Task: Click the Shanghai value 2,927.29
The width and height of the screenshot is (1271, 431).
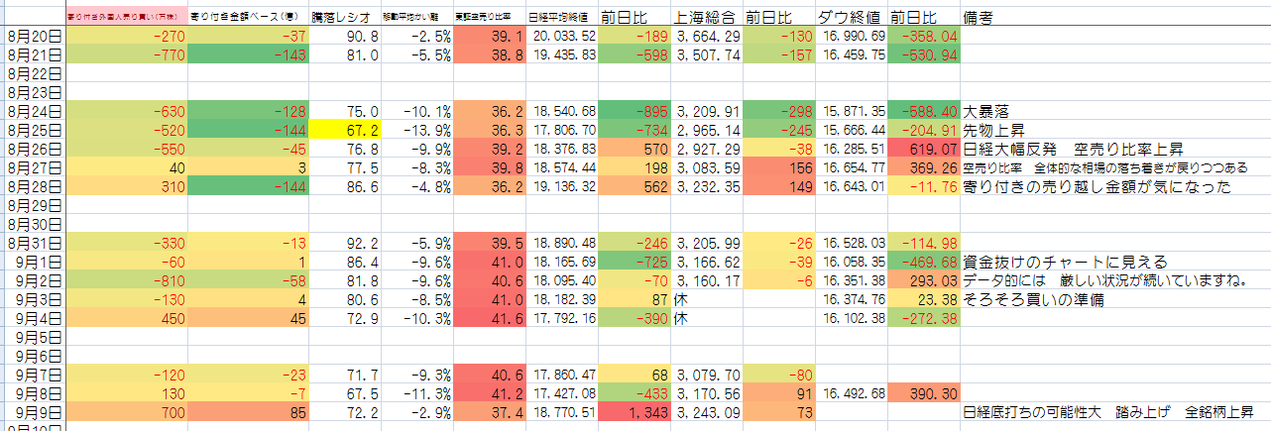Action: pos(706,149)
